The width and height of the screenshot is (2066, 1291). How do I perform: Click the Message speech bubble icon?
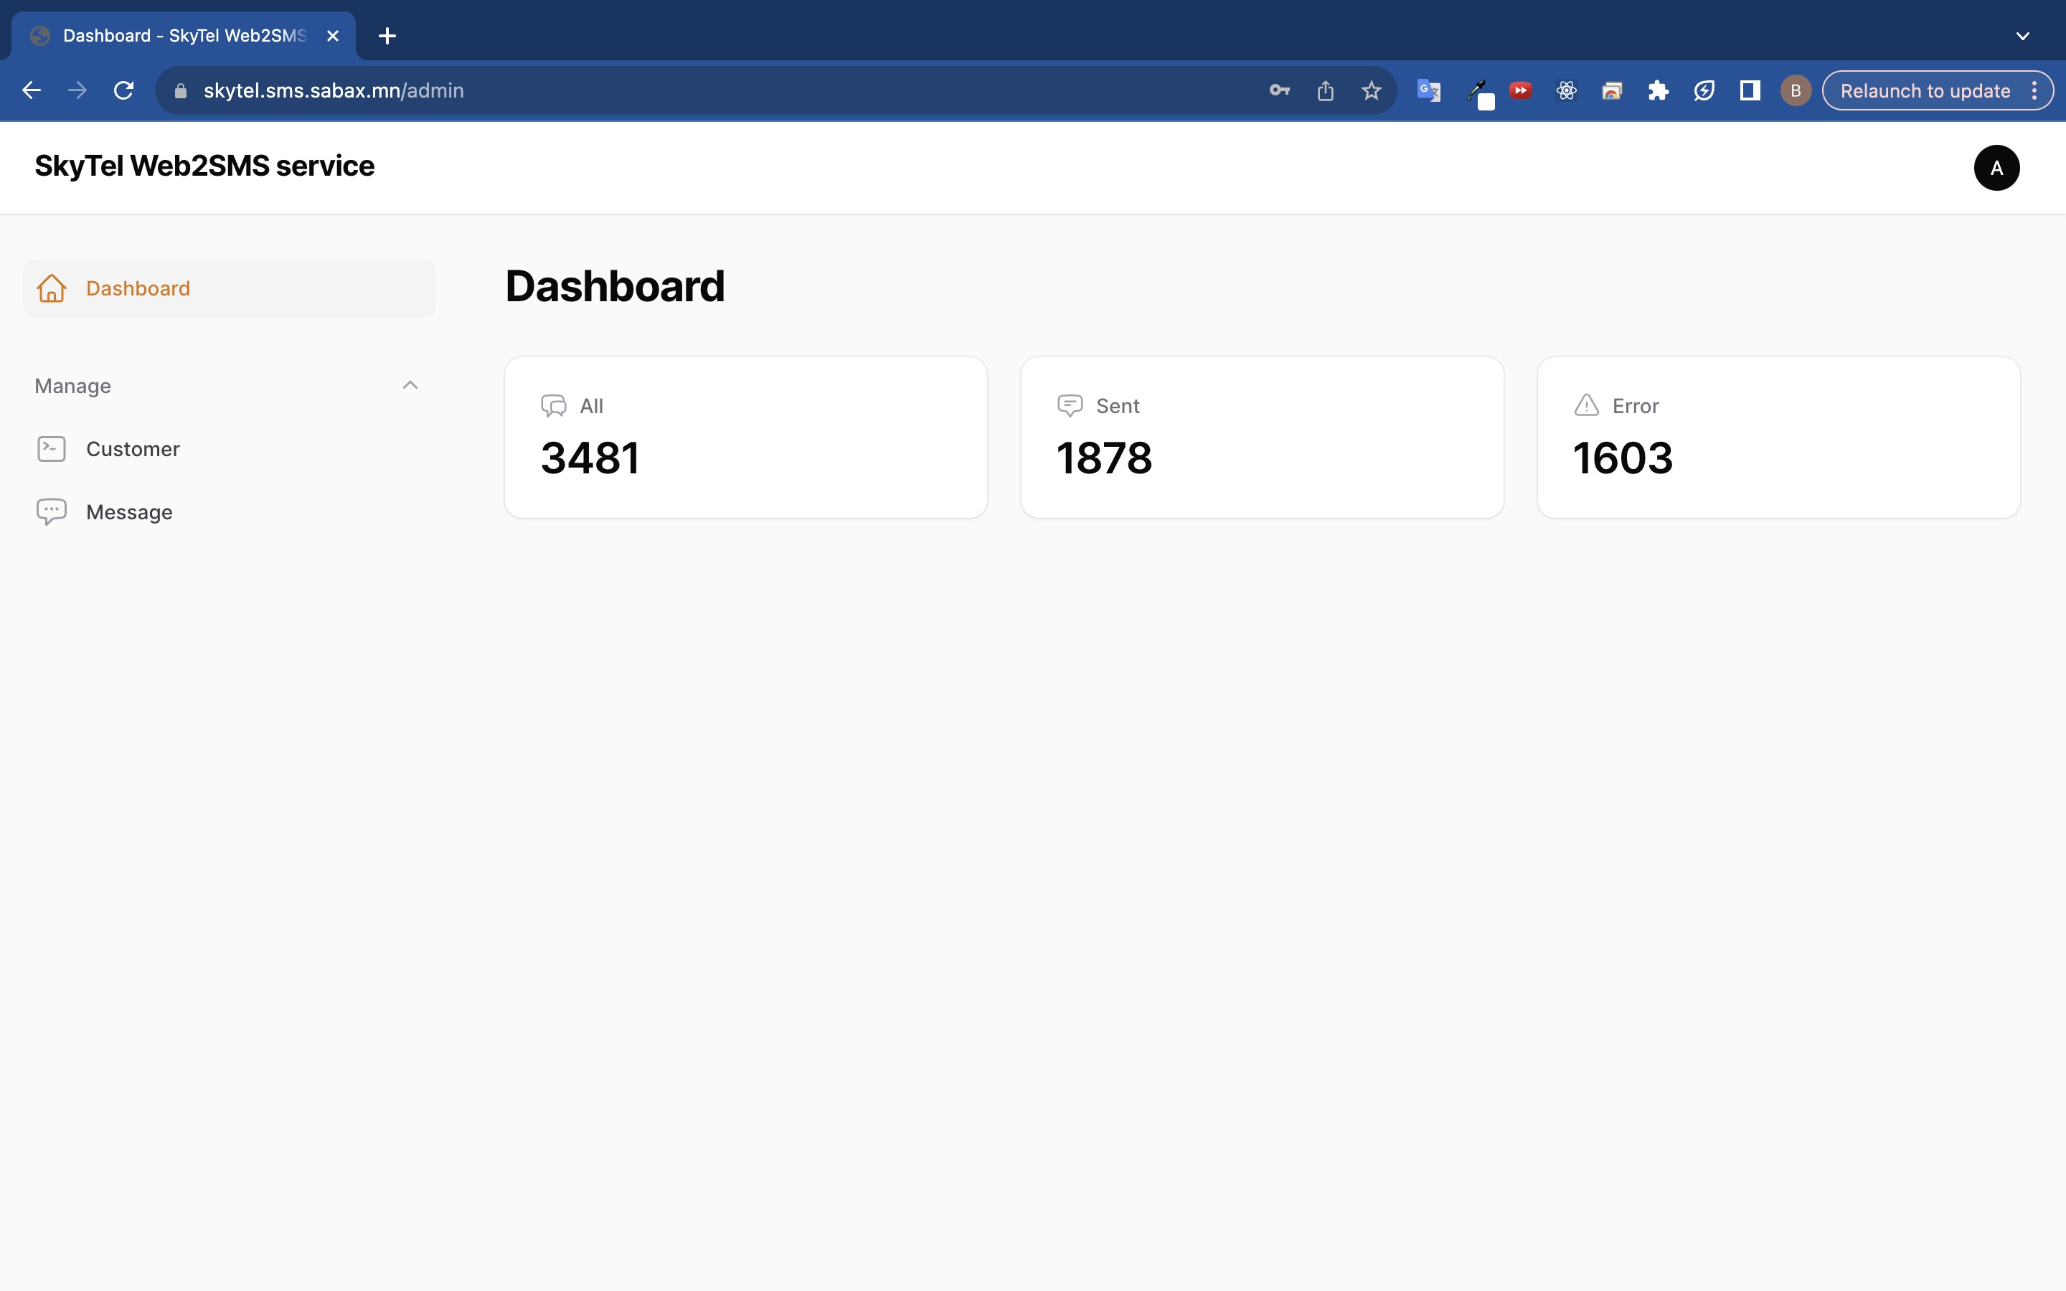point(51,511)
